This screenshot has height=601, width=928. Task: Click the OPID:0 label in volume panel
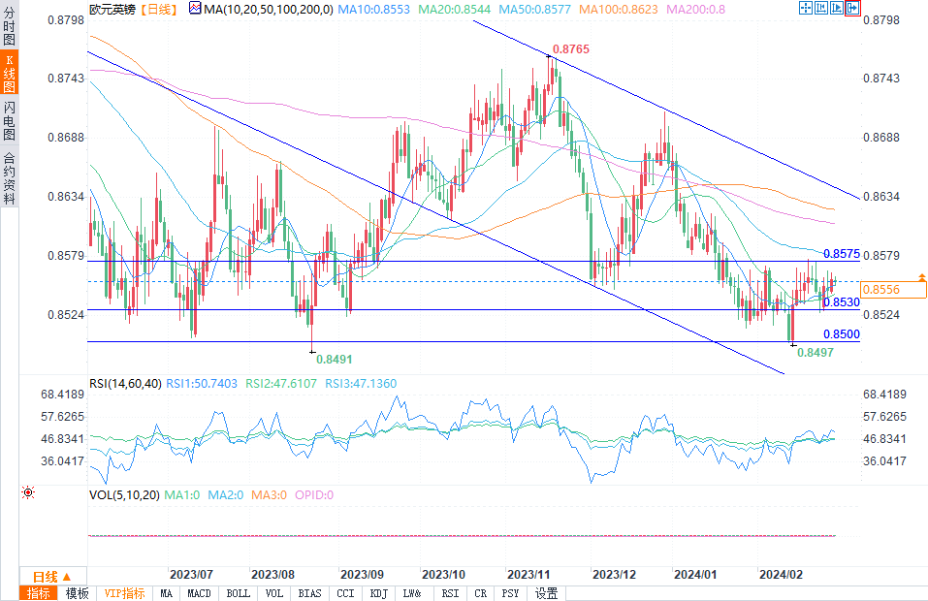coord(314,494)
